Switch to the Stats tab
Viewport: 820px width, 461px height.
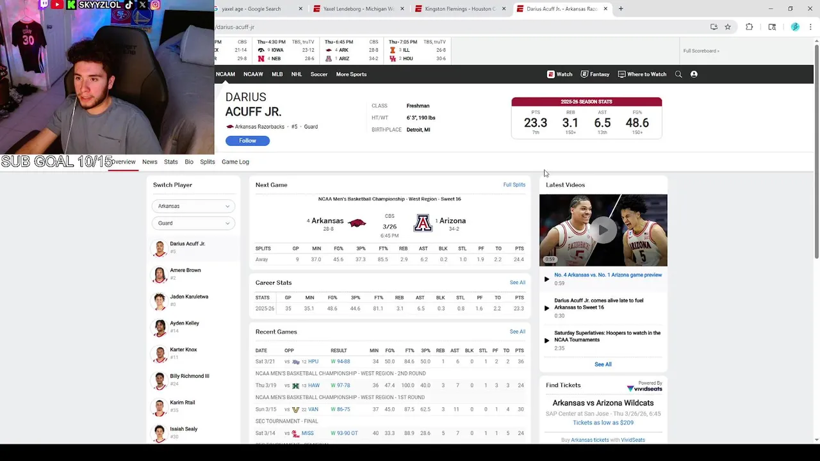point(170,162)
